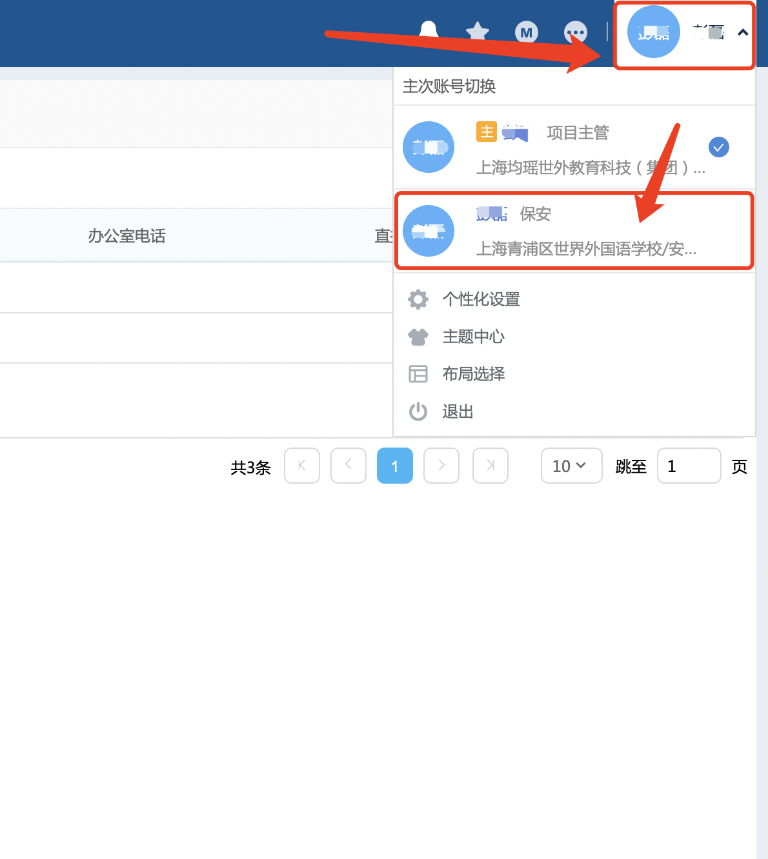Image resolution: width=768 pixels, height=859 pixels.
Task: Click the user avatar in the header
Action: point(654,32)
